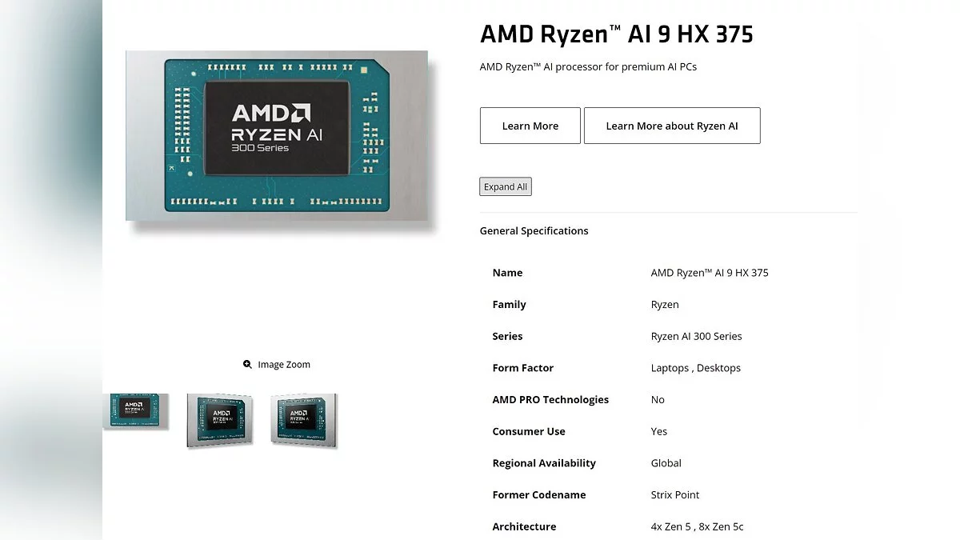Screen dimensions: 960x540
Task: Click the Image Zoom label
Action: (284, 365)
